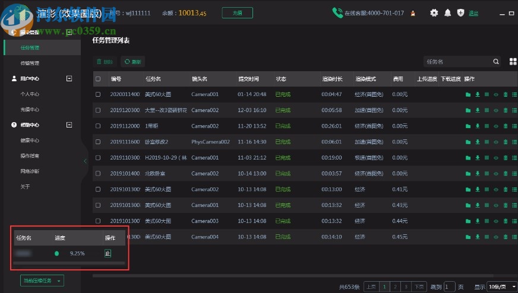Download results of task 2020011400
This screenshot has width=518, height=293.
tap(478, 94)
